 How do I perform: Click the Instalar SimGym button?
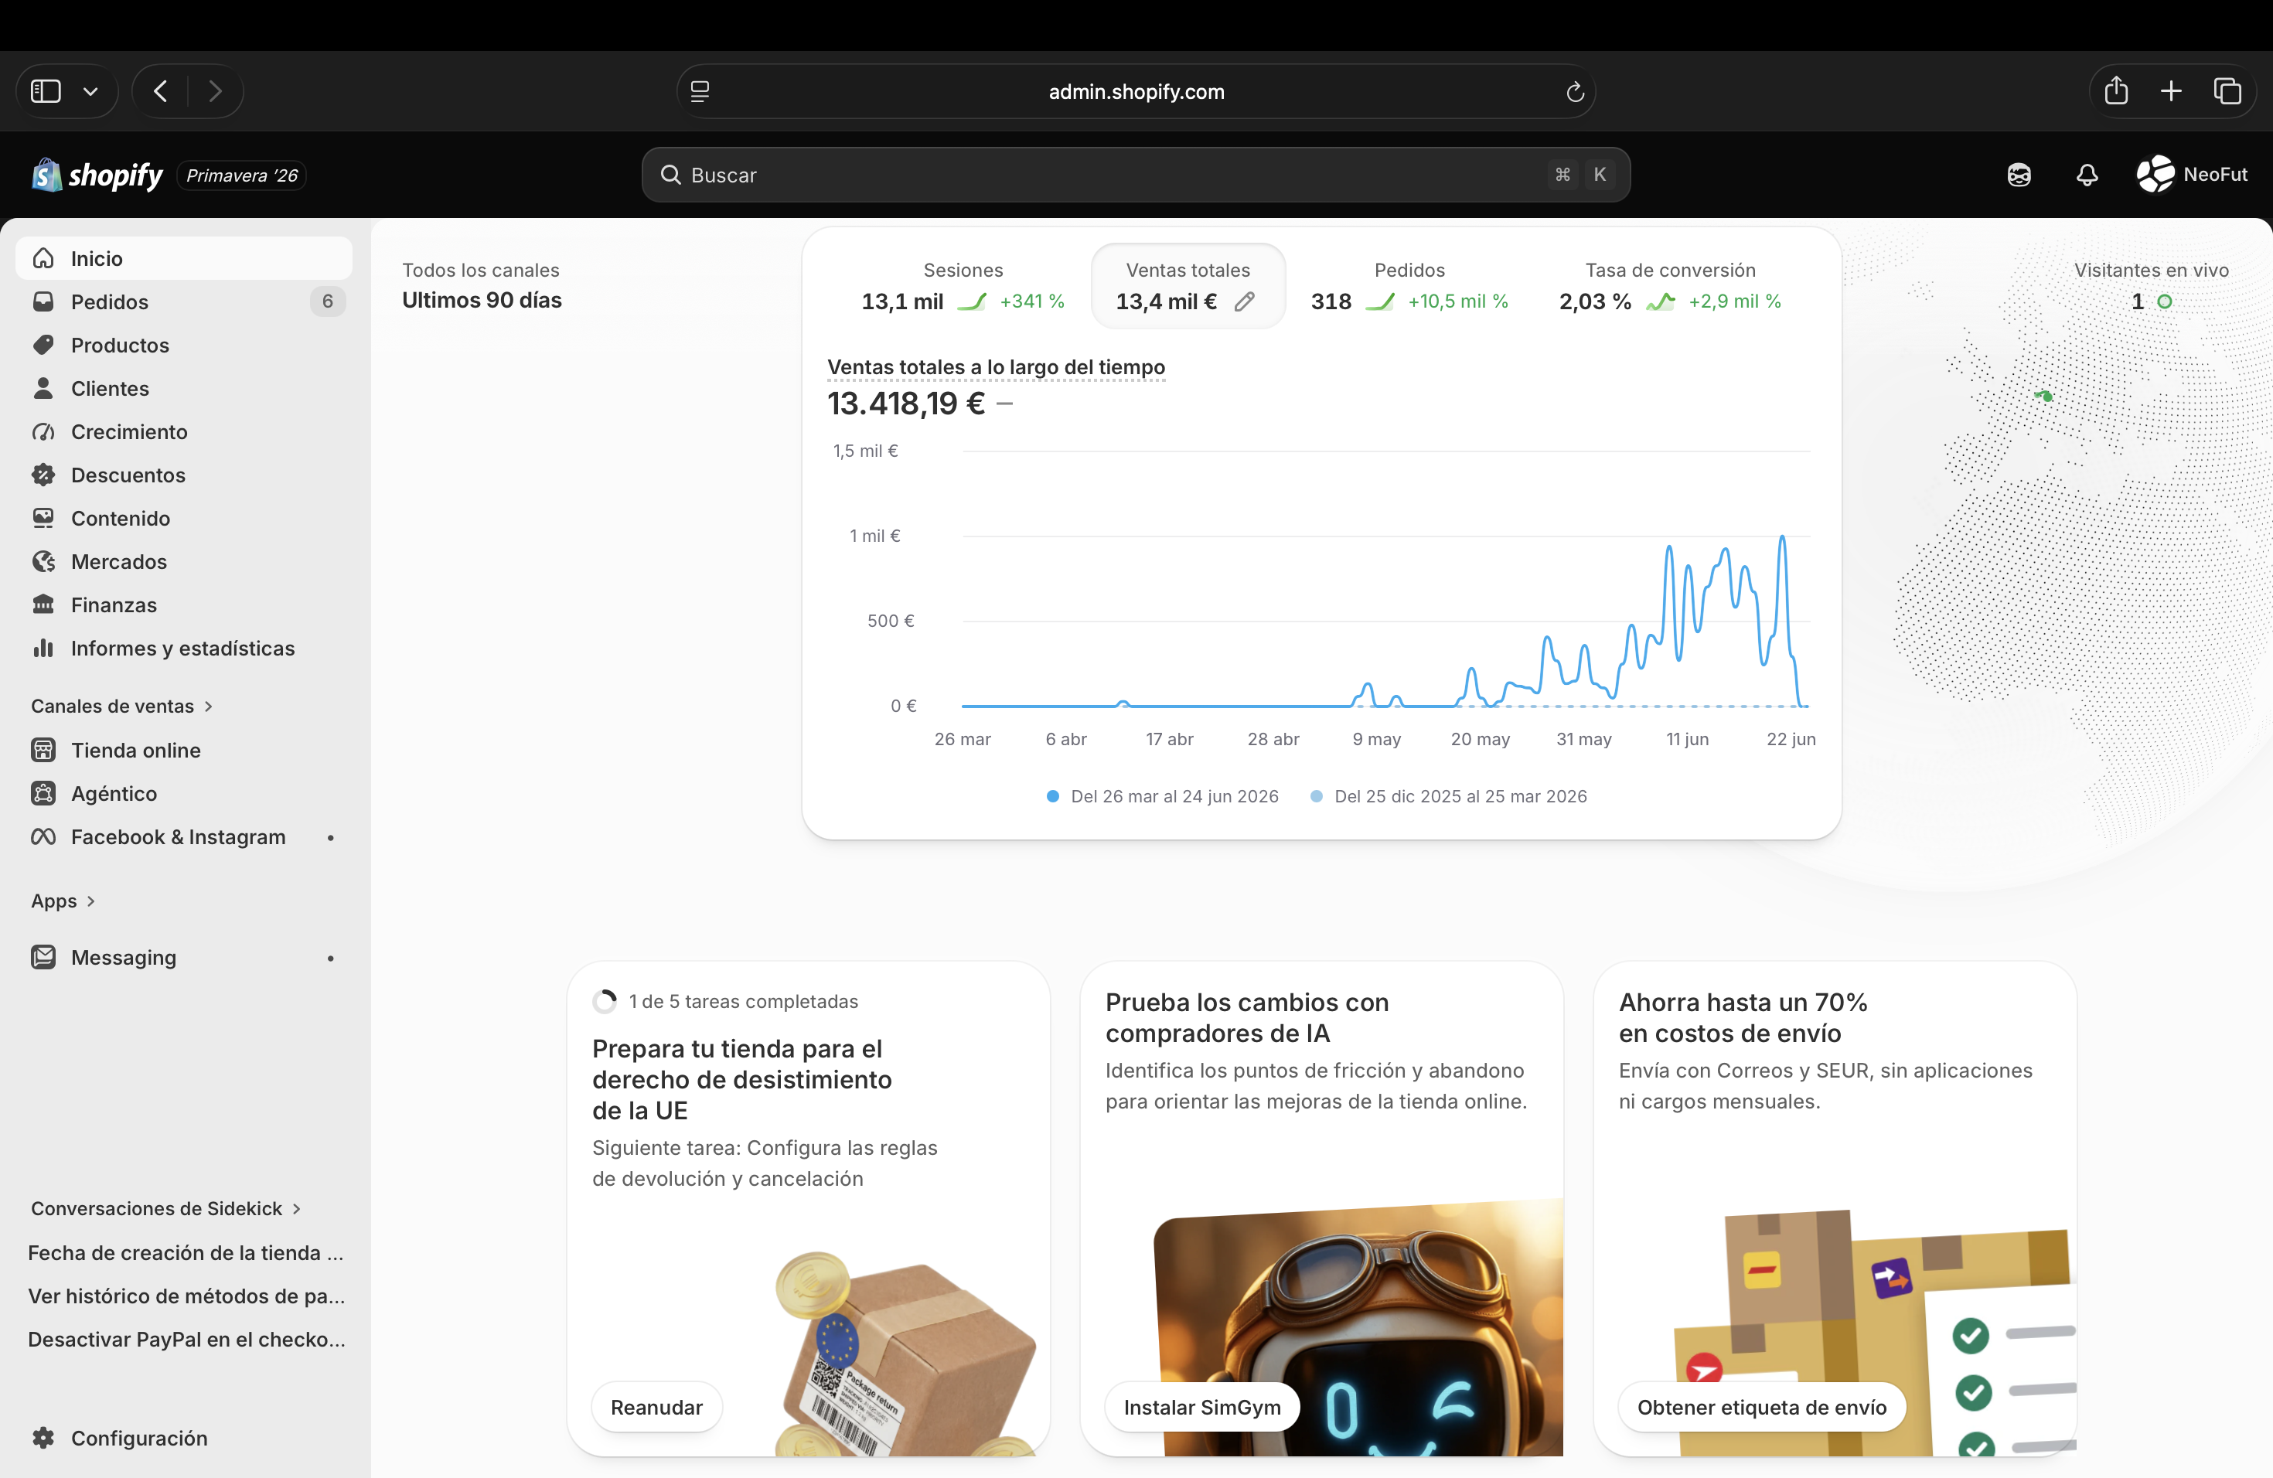[1202, 1408]
